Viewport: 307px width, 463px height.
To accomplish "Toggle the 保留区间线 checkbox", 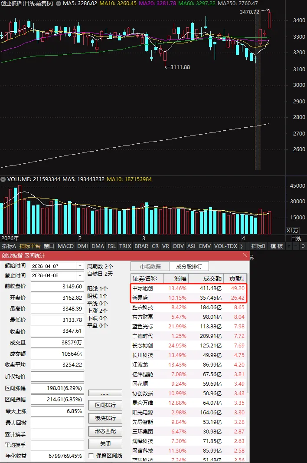I will pos(91,455).
